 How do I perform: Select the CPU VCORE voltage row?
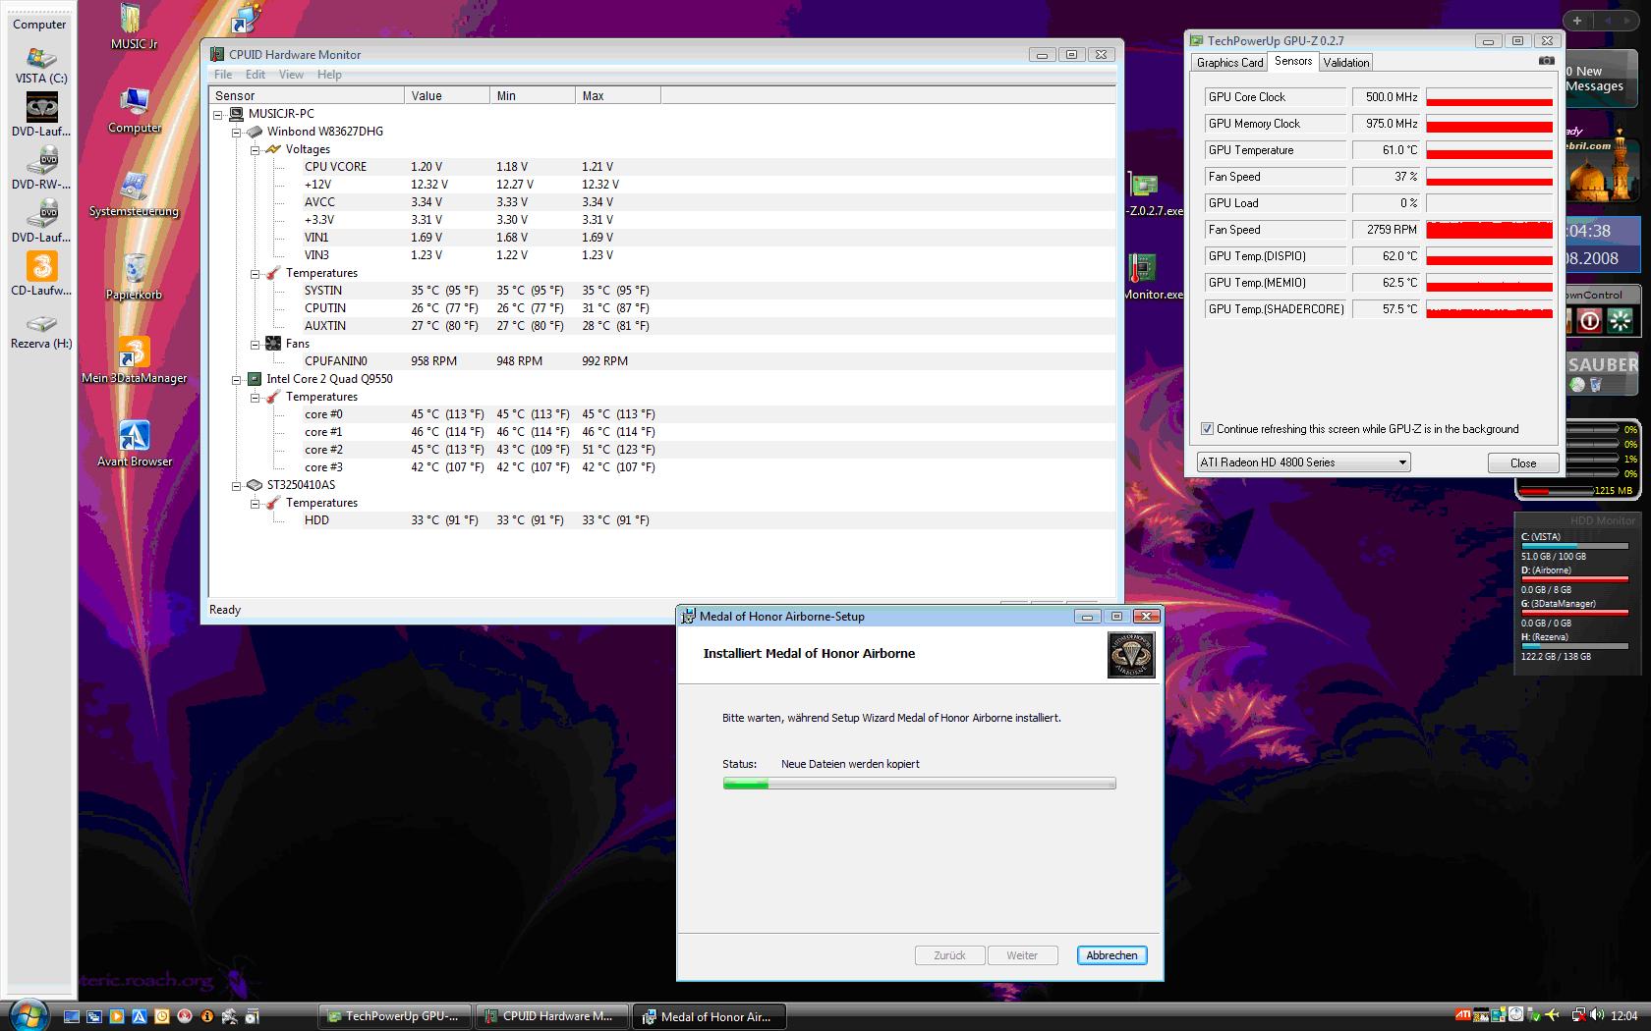pyautogui.click(x=661, y=167)
